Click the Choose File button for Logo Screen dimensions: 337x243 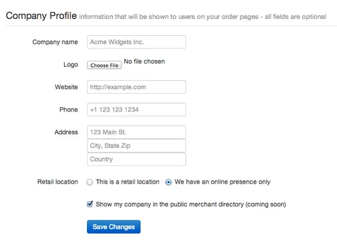pos(104,65)
